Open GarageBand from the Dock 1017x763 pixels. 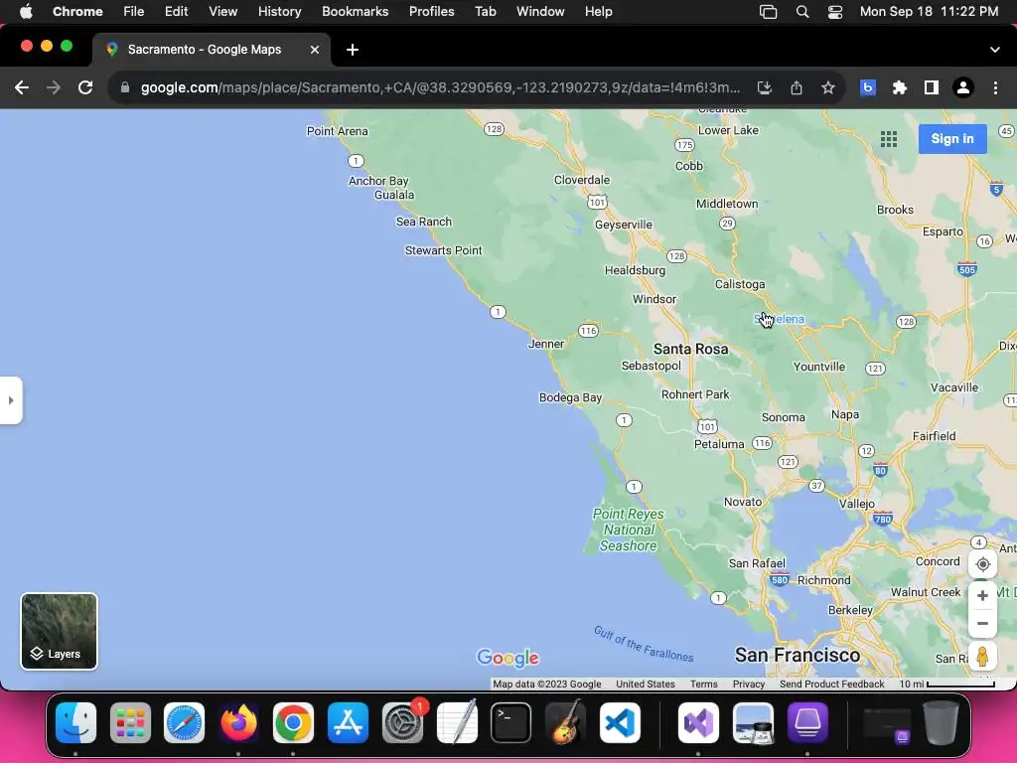coord(565,723)
